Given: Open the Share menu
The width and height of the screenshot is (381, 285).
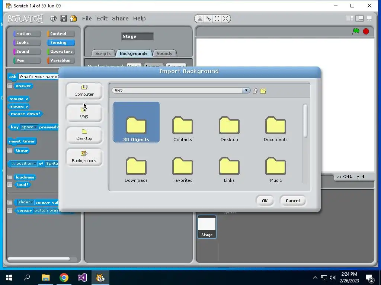Looking at the screenshot, I should point(120,19).
